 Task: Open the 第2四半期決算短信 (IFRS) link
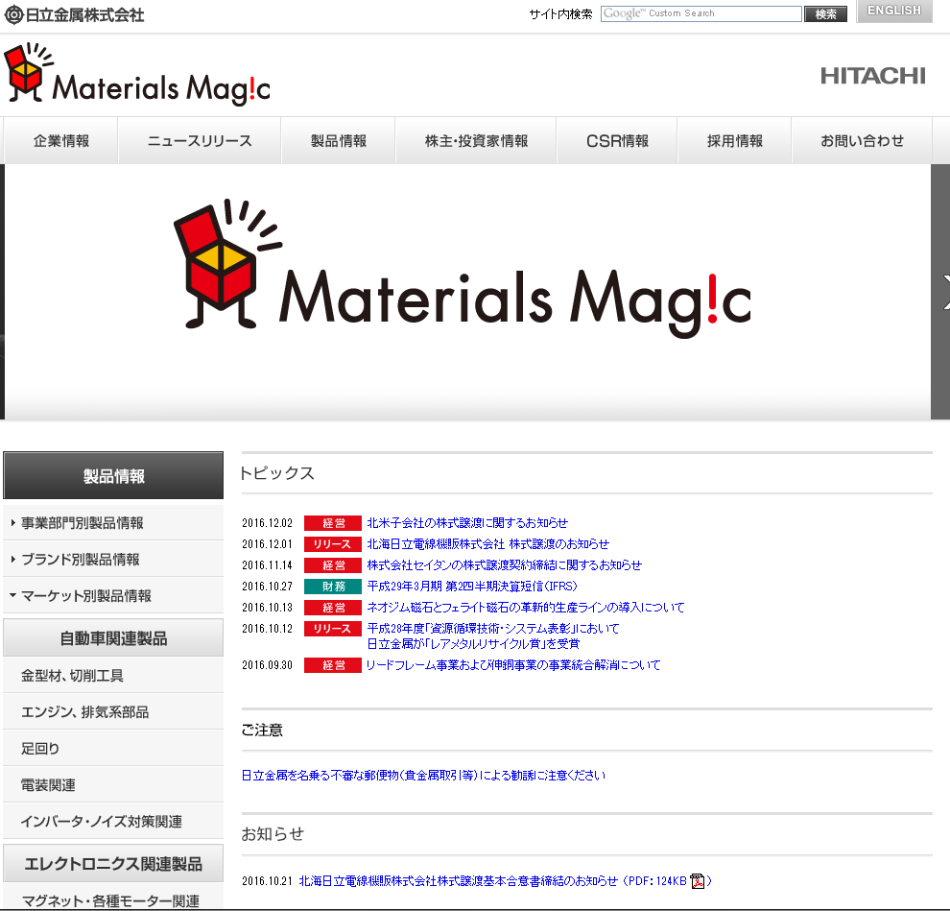472,586
